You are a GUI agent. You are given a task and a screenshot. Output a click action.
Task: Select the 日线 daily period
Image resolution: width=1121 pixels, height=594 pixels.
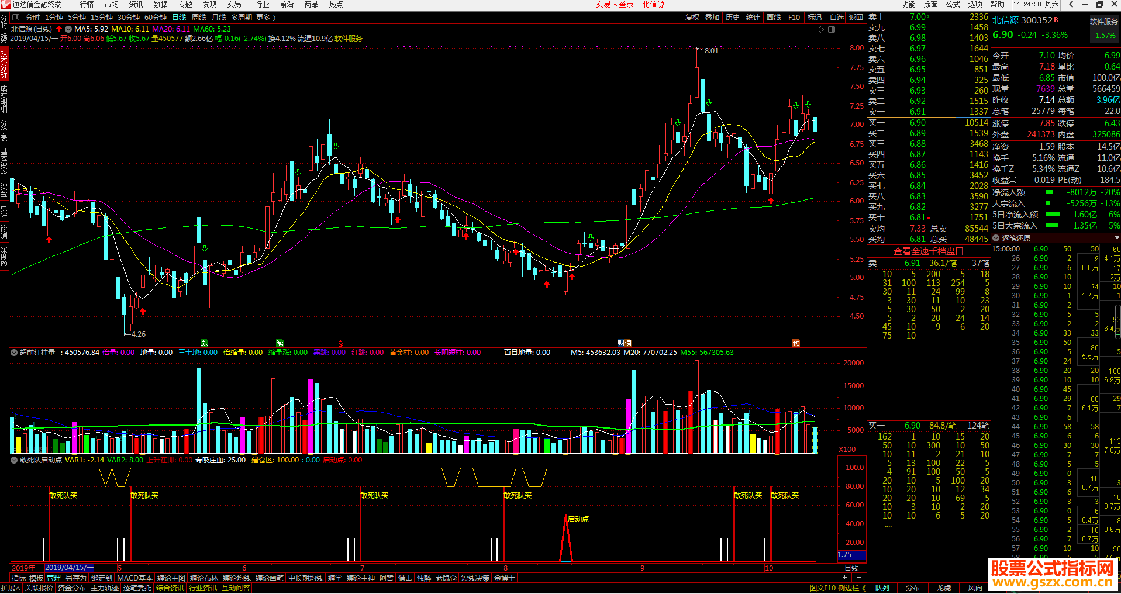coord(179,18)
